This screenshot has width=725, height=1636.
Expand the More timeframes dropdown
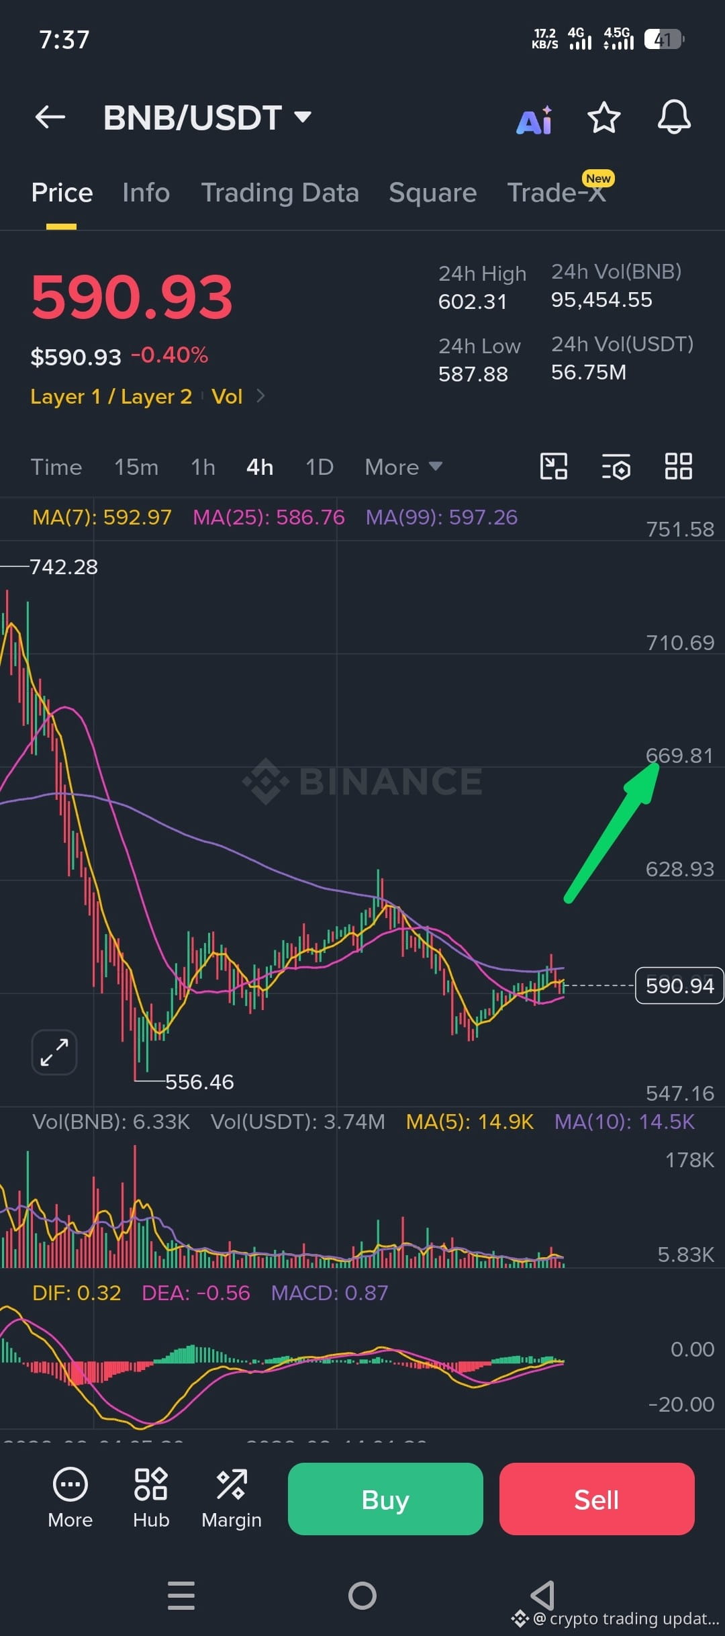pos(403,467)
